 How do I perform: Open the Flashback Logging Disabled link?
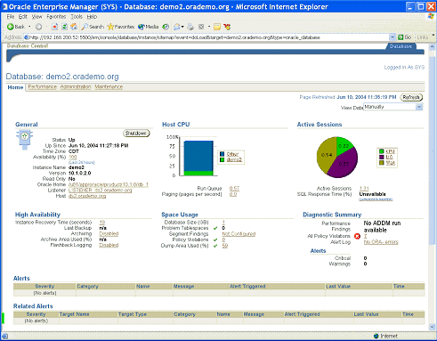coord(109,245)
